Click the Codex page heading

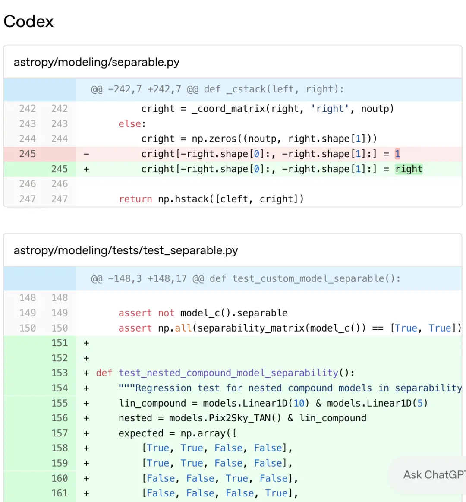pyautogui.click(x=28, y=21)
